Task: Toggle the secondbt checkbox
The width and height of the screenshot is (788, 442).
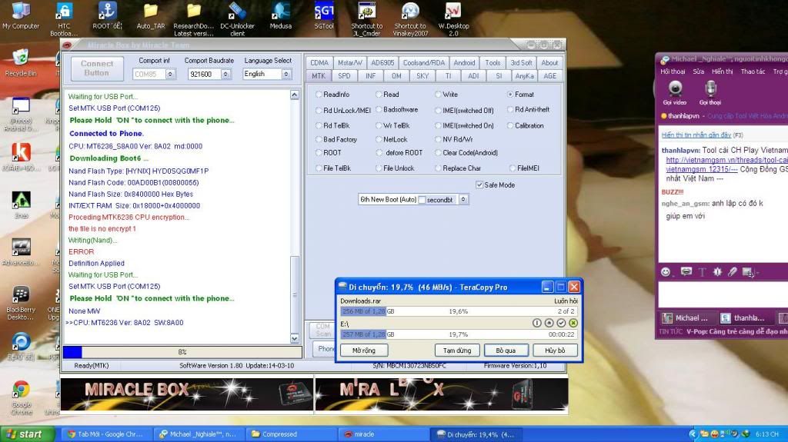Action: pyautogui.click(x=422, y=200)
